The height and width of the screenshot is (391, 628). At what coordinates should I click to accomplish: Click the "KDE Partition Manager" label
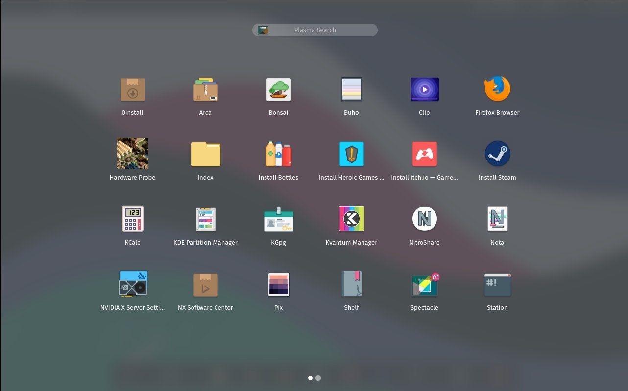click(x=205, y=242)
